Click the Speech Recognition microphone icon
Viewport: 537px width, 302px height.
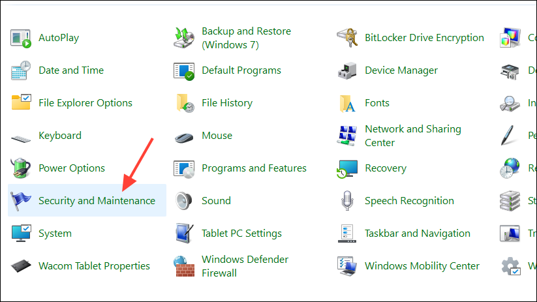click(347, 201)
